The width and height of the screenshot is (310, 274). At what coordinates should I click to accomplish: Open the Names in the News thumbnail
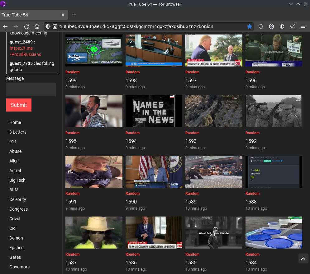click(154, 111)
